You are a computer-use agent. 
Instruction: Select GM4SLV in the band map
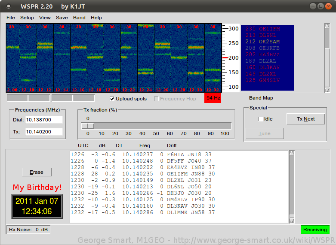[x=263, y=80]
